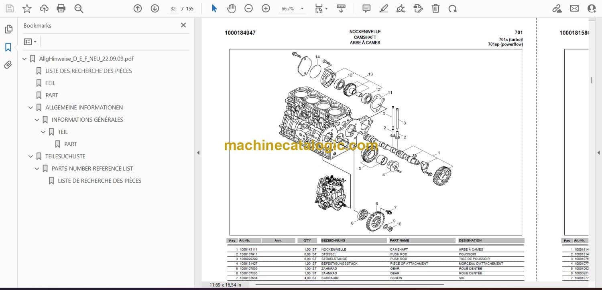The width and height of the screenshot is (602, 290).
Task: Click the page number input field
Action: pyautogui.click(x=173, y=9)
